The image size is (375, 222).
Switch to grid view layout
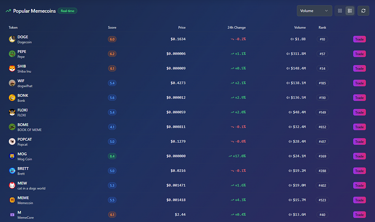[340, 11]
